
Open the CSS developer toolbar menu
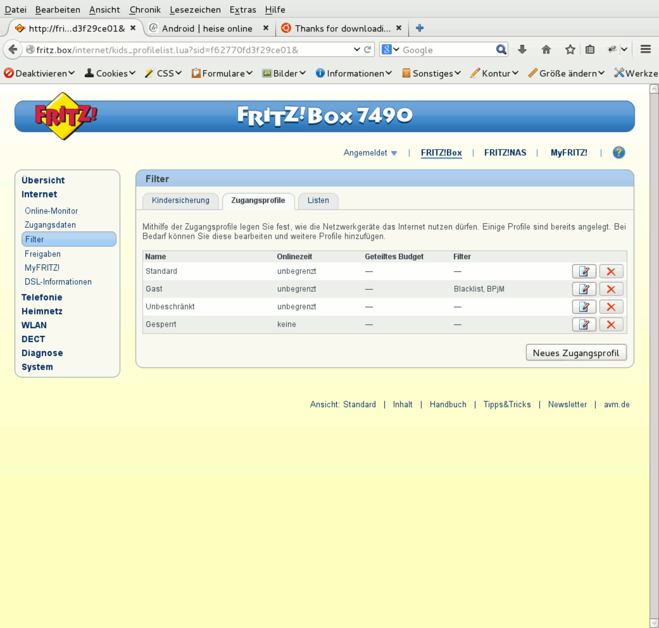click(x=164, y=73)
